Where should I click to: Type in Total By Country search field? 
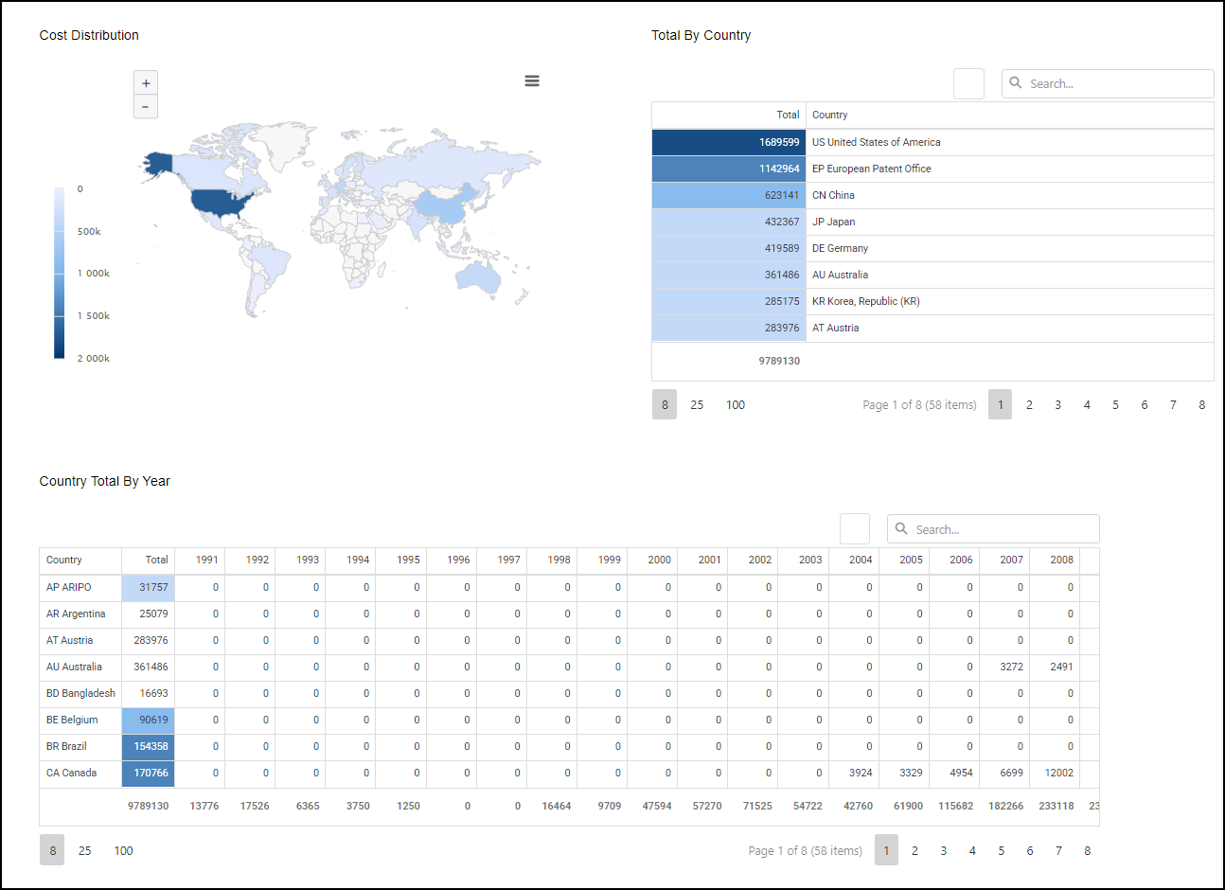click(x=1117, y=84)
